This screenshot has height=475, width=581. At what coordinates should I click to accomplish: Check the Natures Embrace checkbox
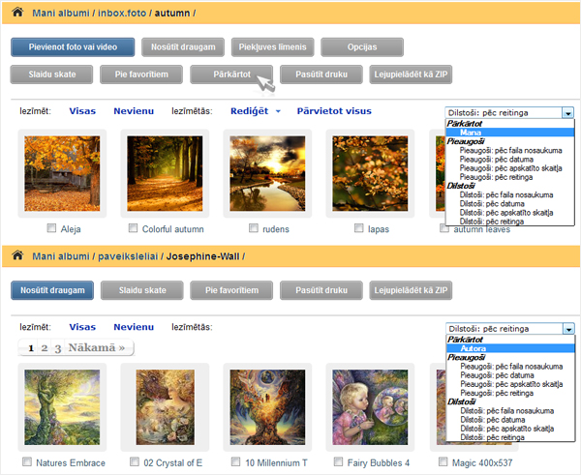pos(27,461)
